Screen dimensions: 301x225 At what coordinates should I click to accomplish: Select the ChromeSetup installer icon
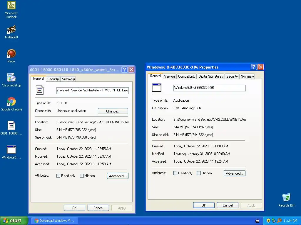[x=11, y=80]
